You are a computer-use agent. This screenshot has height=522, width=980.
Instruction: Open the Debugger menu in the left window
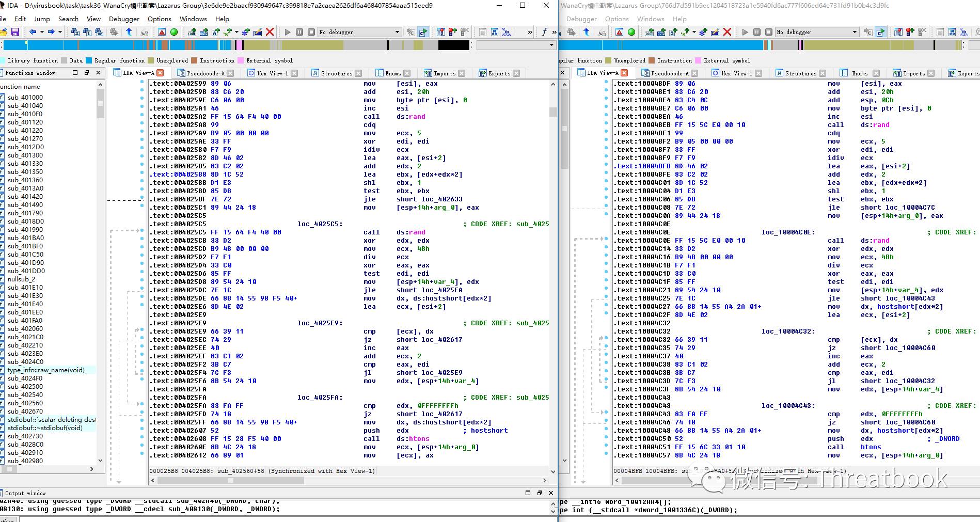[x=124, y=19]
